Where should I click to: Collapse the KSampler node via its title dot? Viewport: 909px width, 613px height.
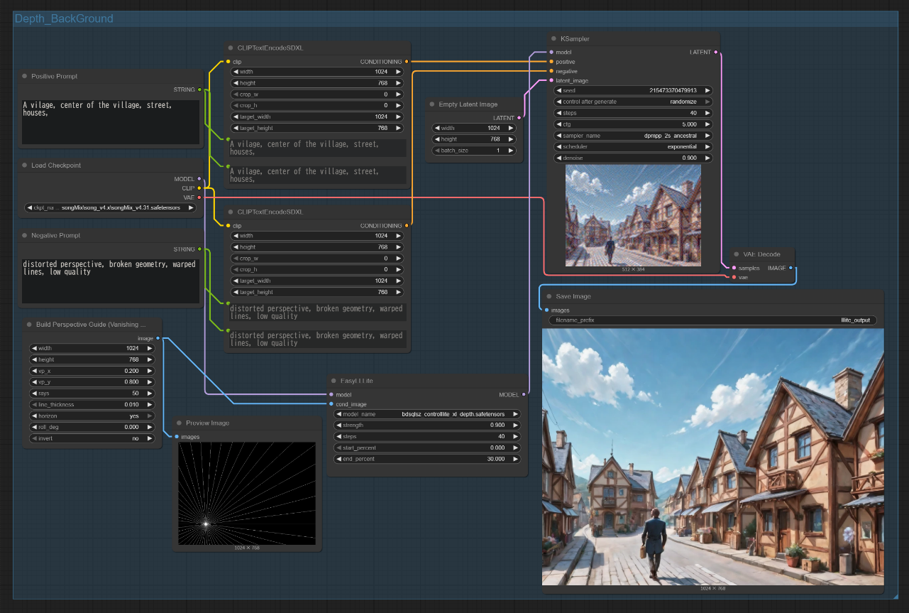tap(553, 39)
